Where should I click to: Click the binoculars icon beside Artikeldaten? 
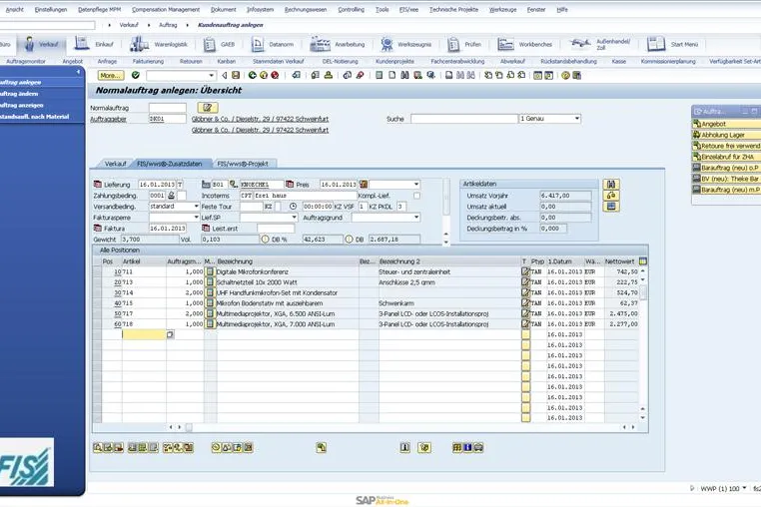pos(611,185)
